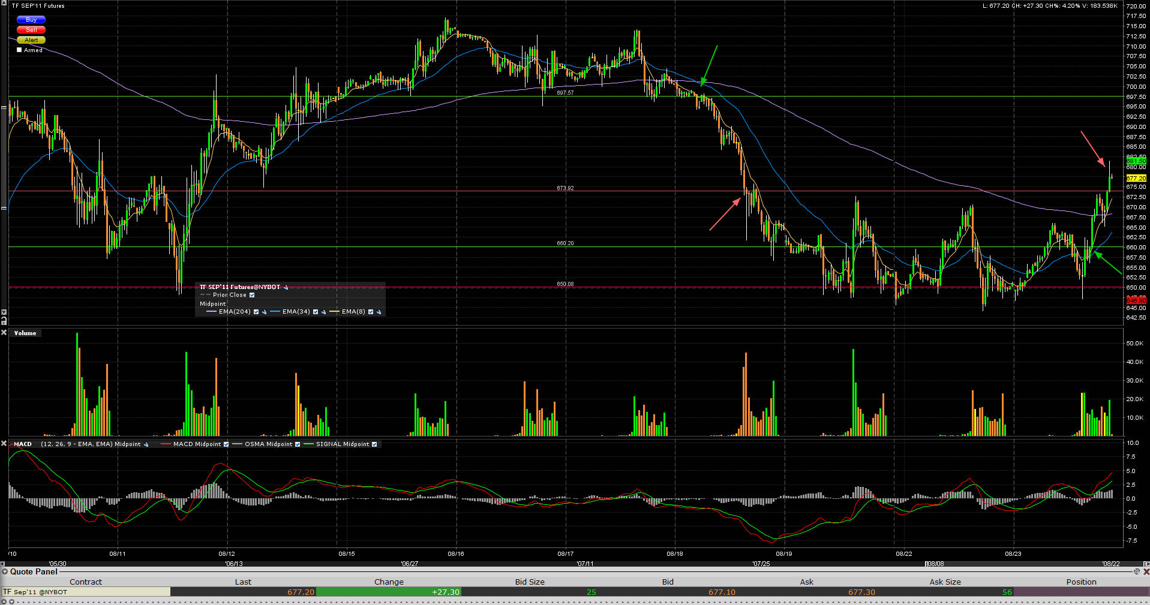
Task: Uncheck the Prior Close checkbox
Action: tap(252, 295)
